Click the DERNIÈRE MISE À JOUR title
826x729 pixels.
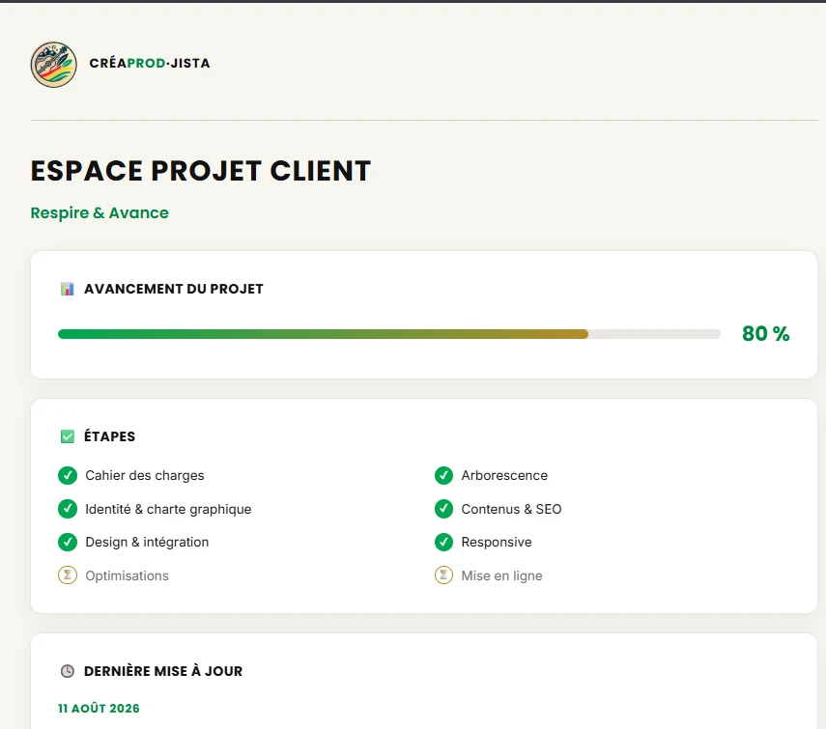[x=163, y=671]
